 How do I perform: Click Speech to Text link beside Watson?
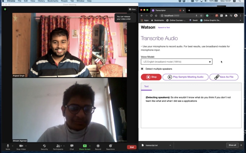point(164,27)
